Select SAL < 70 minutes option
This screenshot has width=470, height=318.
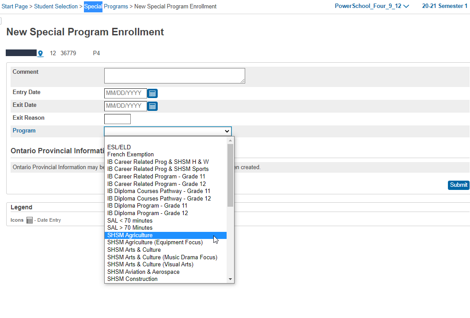(130, 221)
